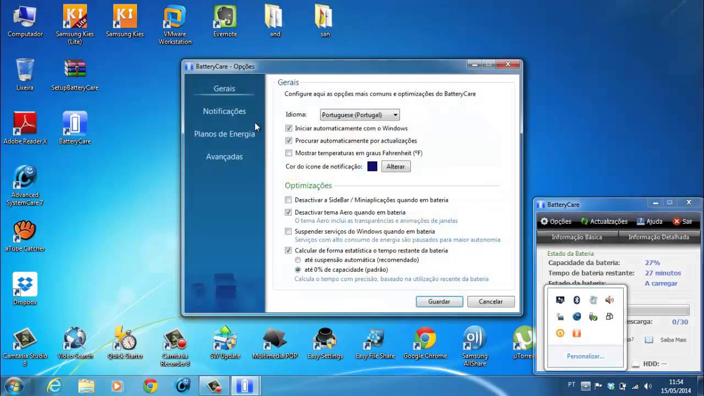The image size is (704, 396).
Task: Click Opções in BatteryCare toolbar
Action: tap(556, 222)
